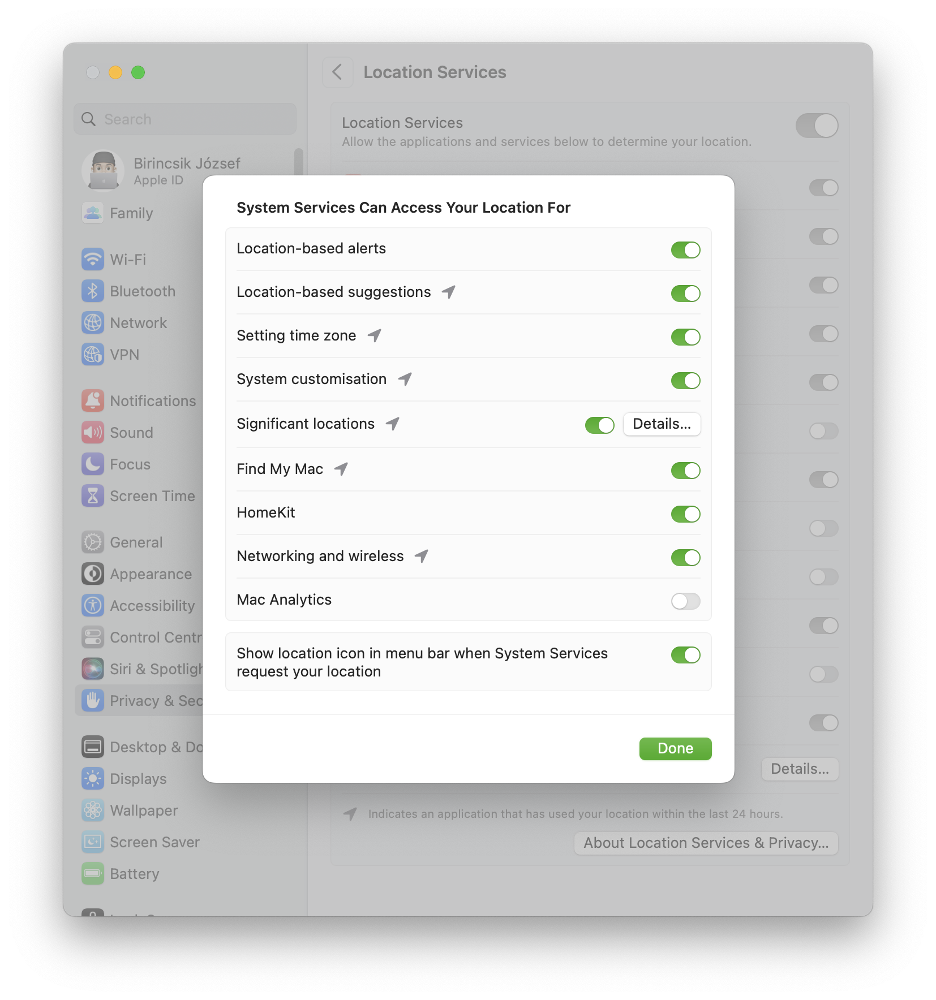Disable Find My Mac switch
936x1000 pixels.
(685, 471)
